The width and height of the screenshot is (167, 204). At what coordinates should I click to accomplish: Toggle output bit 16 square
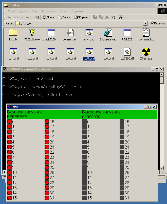coord(122,122)
